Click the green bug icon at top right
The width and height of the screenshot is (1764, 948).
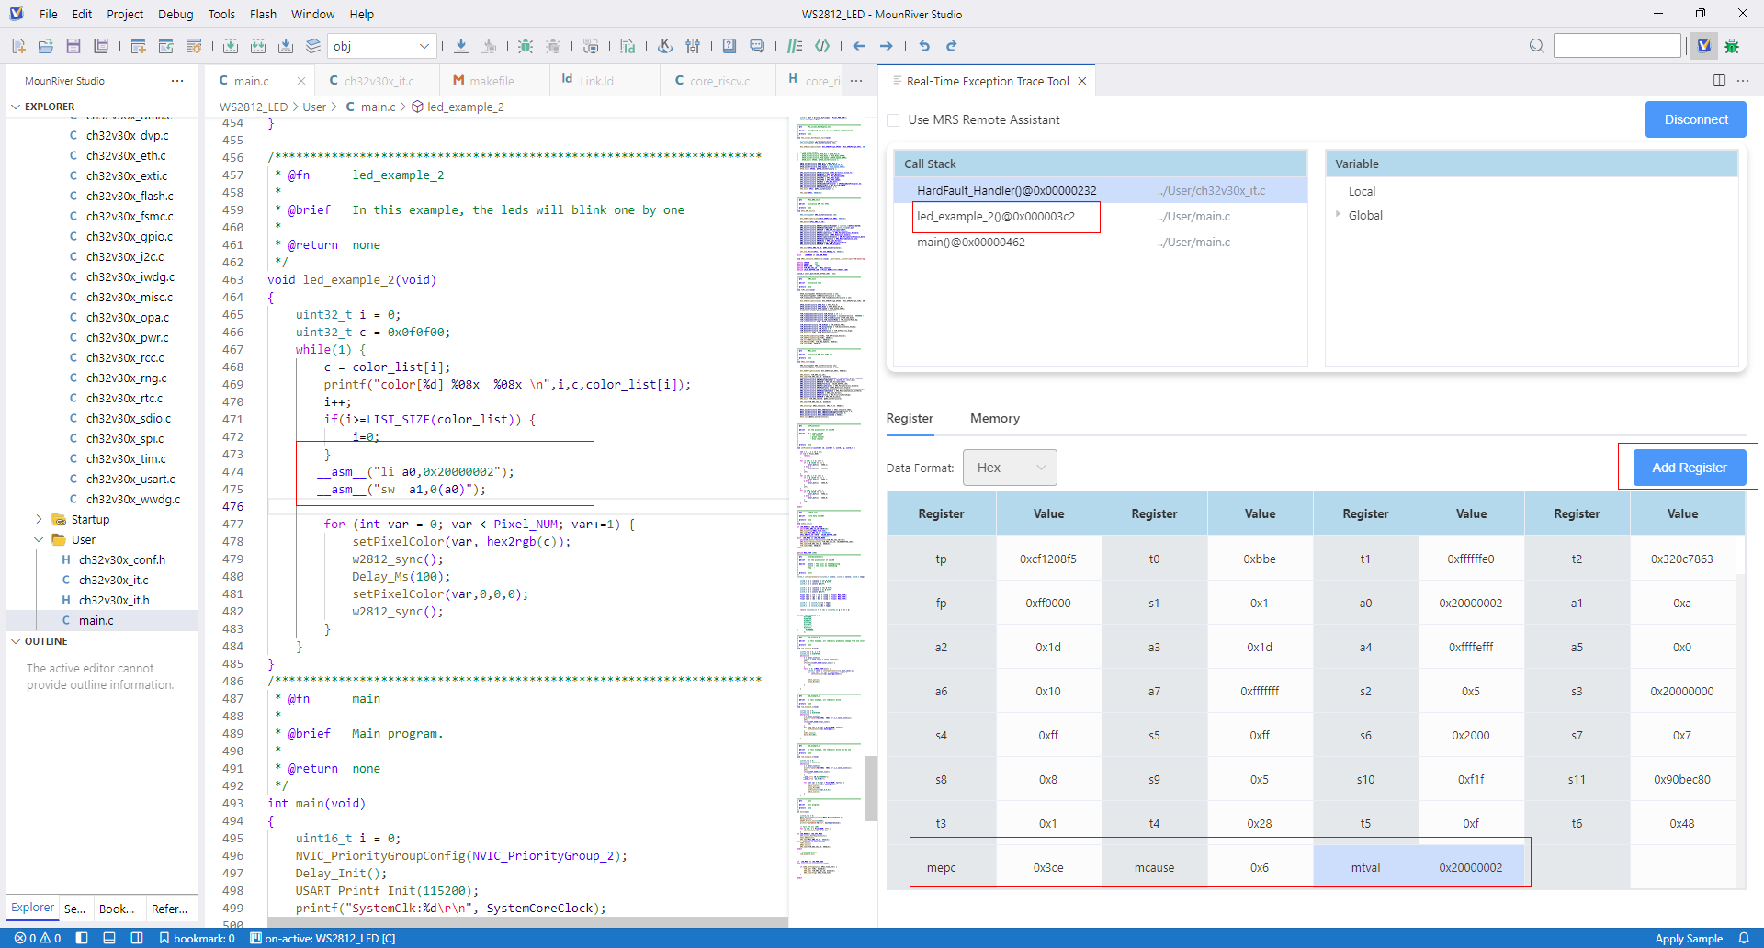point(1732,46)
